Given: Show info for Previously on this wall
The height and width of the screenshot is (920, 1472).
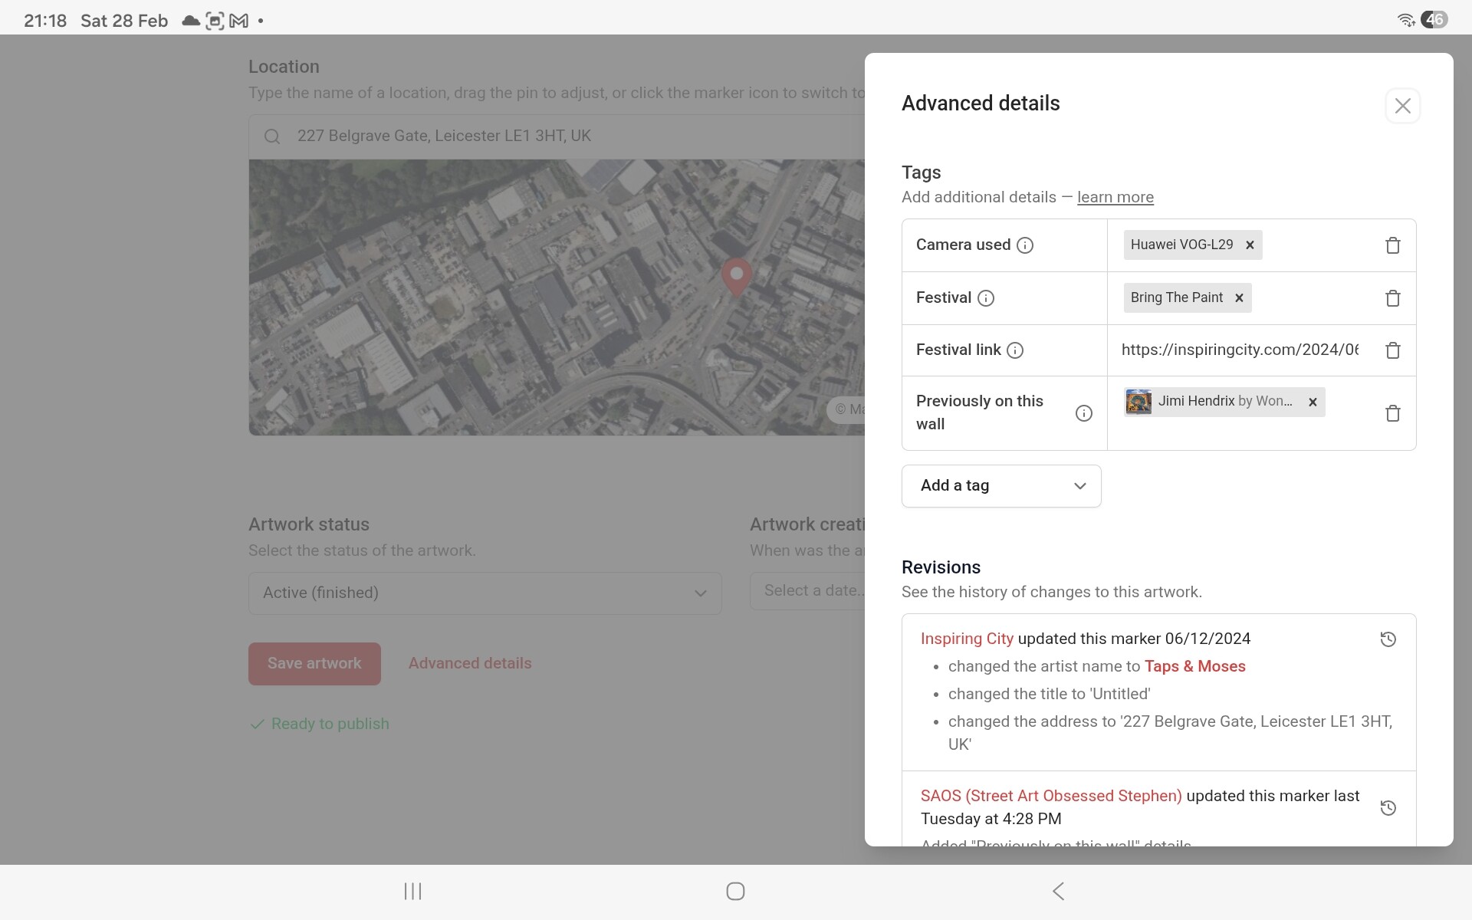Looking at the screenshot, I should [1083, 413].
